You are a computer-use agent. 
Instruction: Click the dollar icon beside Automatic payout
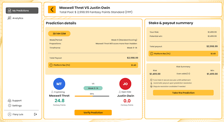151,83
